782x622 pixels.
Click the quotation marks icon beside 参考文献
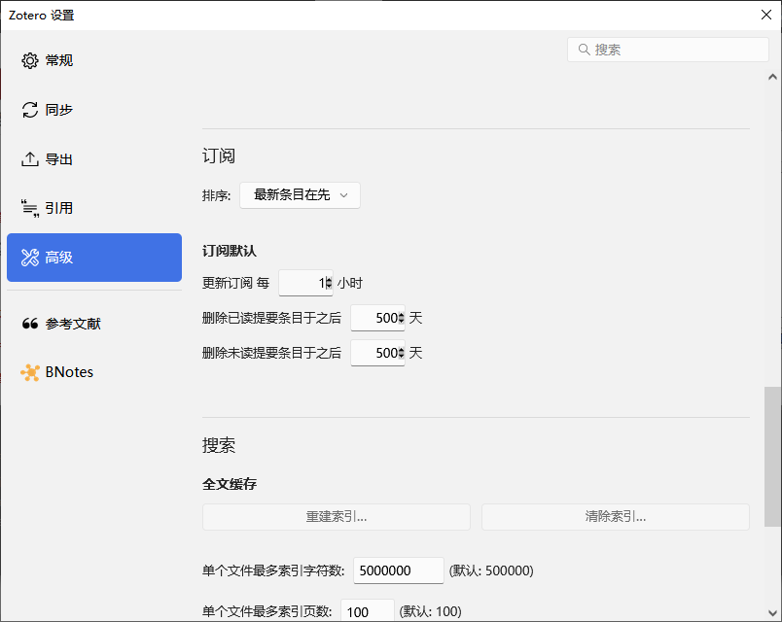coord(30,324)
